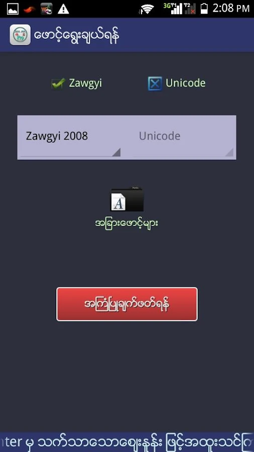The width and height of the screenshot is (254, 452).
Task: Select the Zawgyi label option
Action: (x=85, y=83)
